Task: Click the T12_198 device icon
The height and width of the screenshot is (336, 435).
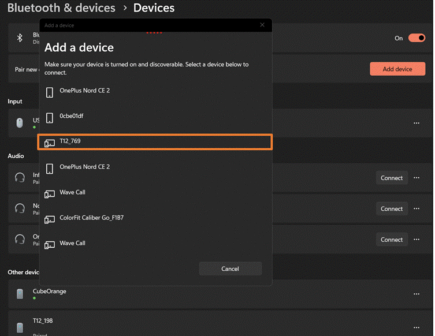Action: tap(20, 327)
